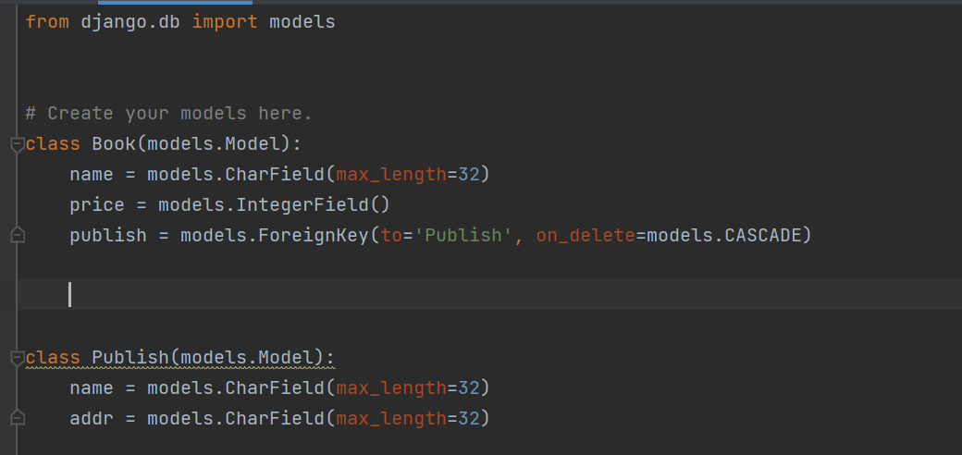
Task: Place cursor on the empty highlighted line
Action: click(x=370, y=295)
